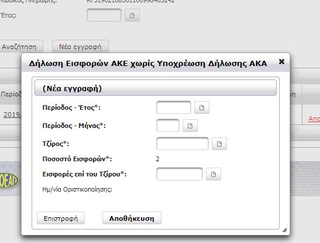The width and height of the screenshot is (320, 243).
Task: Click the Ποσοστό Εισφορών label
Action: [x=77, y=159]
